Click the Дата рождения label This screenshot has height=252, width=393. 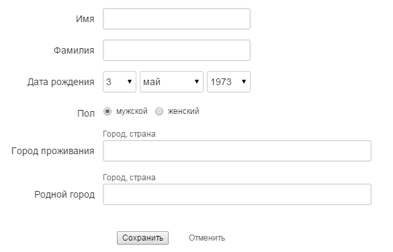pos(61,82)
